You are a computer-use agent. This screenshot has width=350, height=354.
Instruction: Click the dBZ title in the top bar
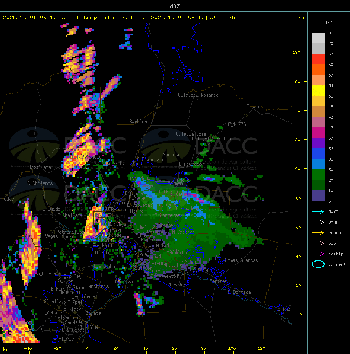coord(175,6)
